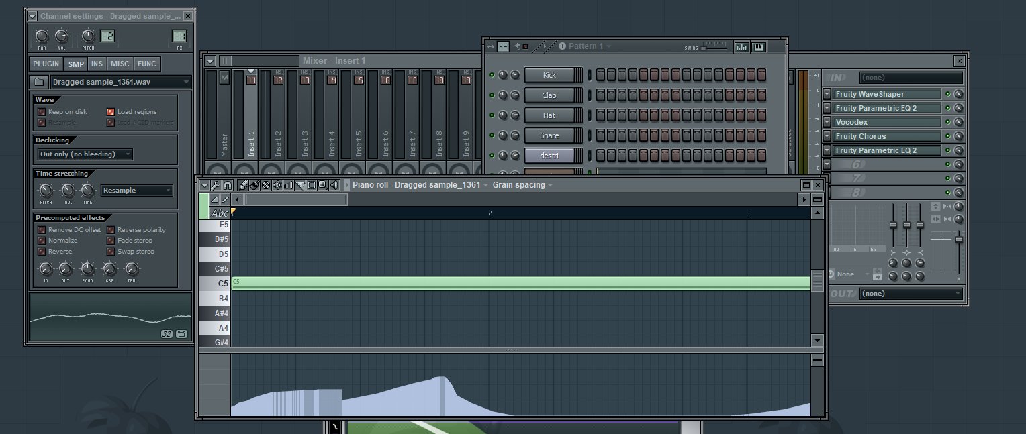Open the wrench Tools menu in piano roll
The height and width of the screenshot is (434, 1026).
[x=216, y=185]
